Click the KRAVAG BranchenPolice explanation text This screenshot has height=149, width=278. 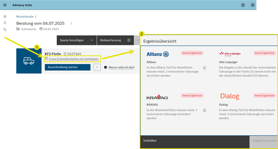pos(172,114)
